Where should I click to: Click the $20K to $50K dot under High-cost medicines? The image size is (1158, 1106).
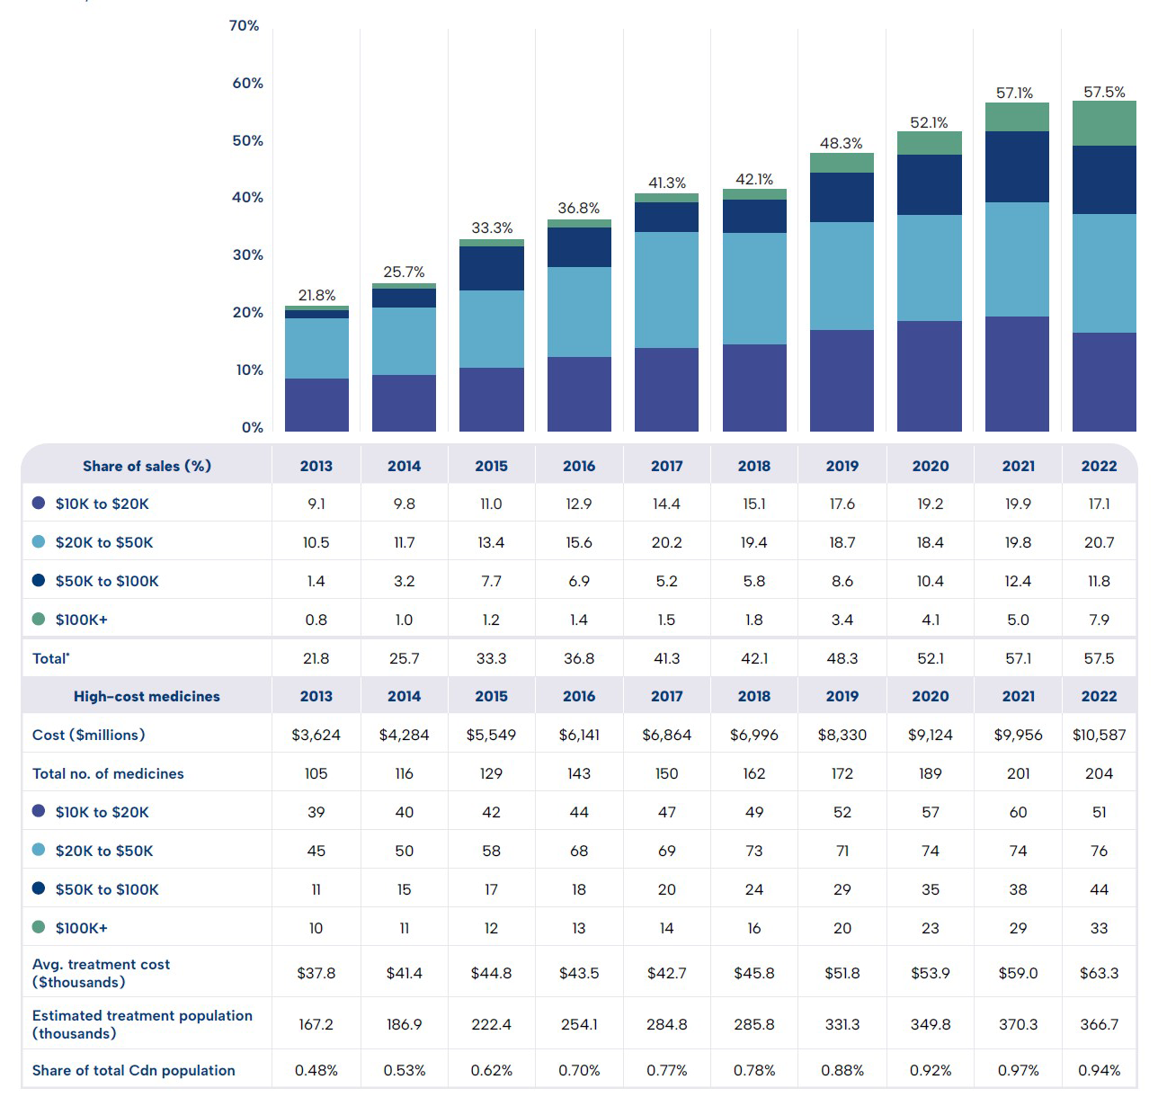click(x=39, y=850)
